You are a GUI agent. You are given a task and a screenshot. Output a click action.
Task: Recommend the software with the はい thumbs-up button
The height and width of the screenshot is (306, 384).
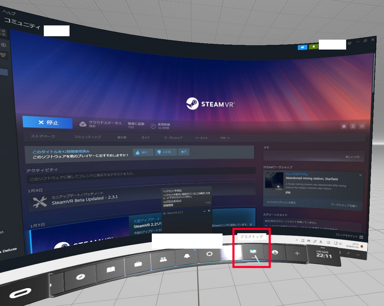pyautogui.click(x=143, y=152)
